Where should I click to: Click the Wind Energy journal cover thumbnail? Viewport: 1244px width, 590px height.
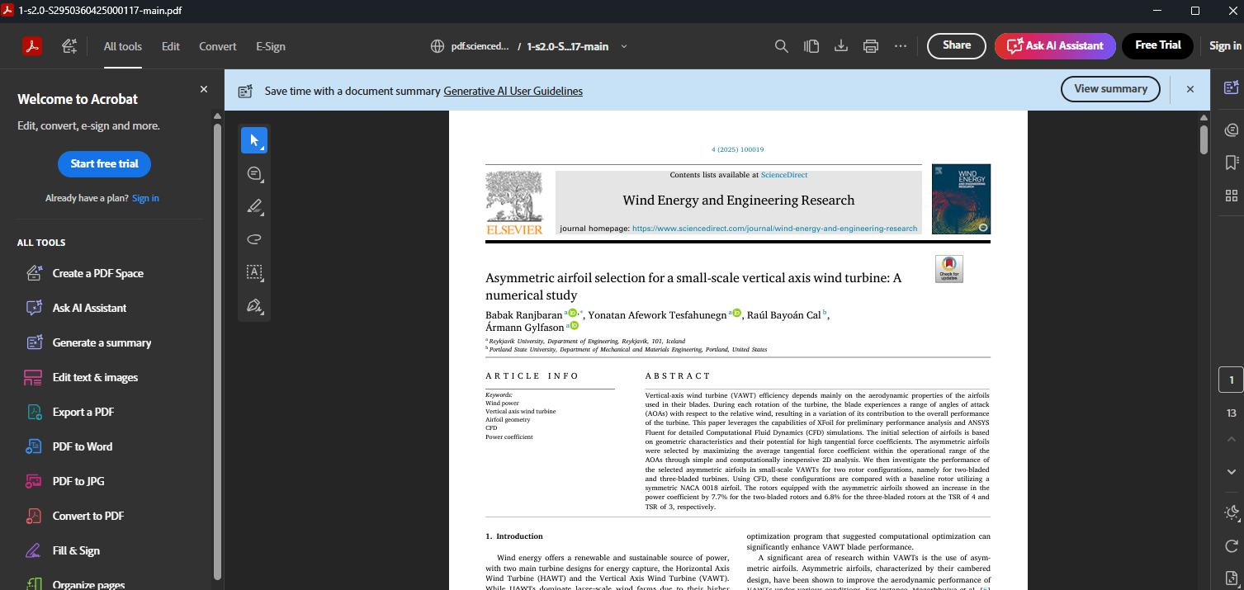(x=961, y=199)
